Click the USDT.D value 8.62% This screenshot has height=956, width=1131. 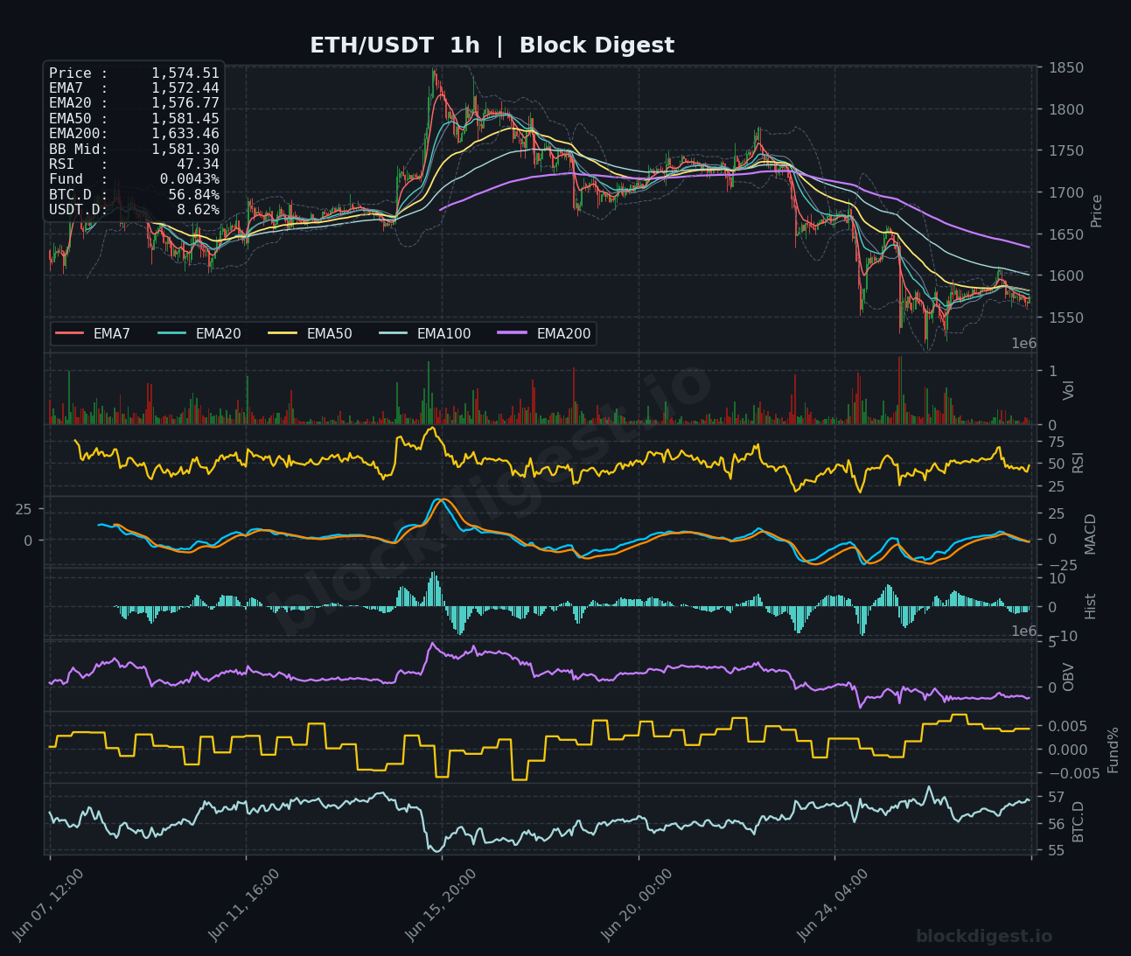(x=199, y=210)
